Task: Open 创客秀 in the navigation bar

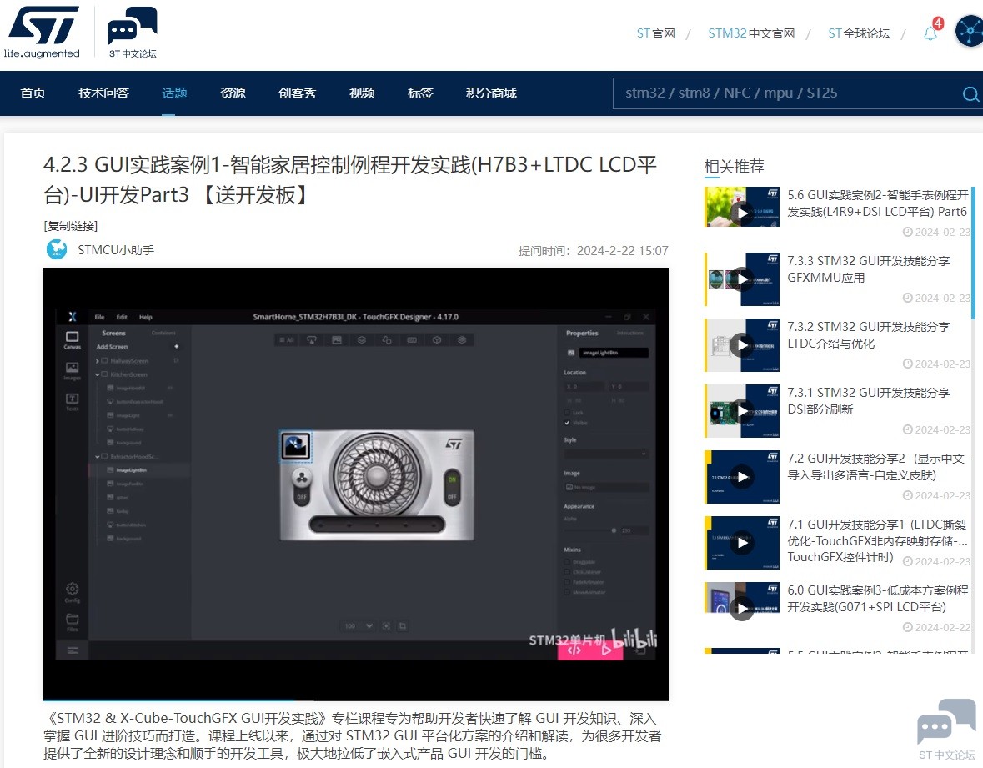Action: [x=297, y=93]
